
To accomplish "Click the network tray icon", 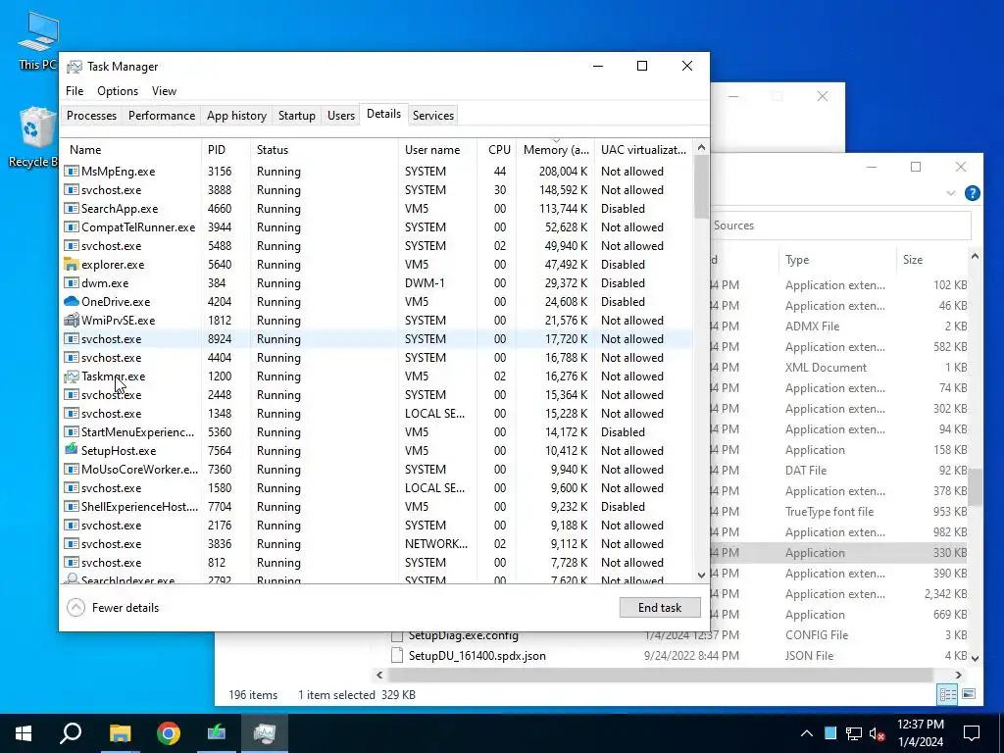I will [x=854, y=733].
